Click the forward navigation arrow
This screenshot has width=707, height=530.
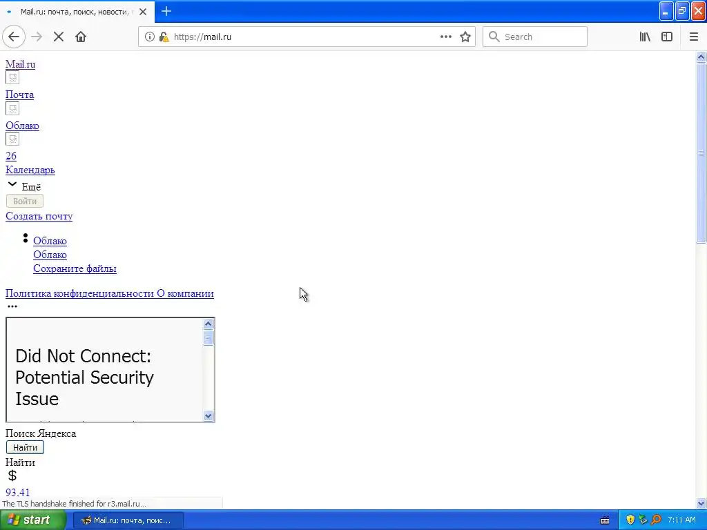coord(37,37)
